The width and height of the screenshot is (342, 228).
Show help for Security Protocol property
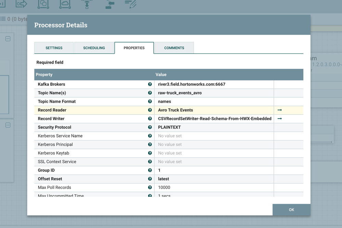(150, 127)
